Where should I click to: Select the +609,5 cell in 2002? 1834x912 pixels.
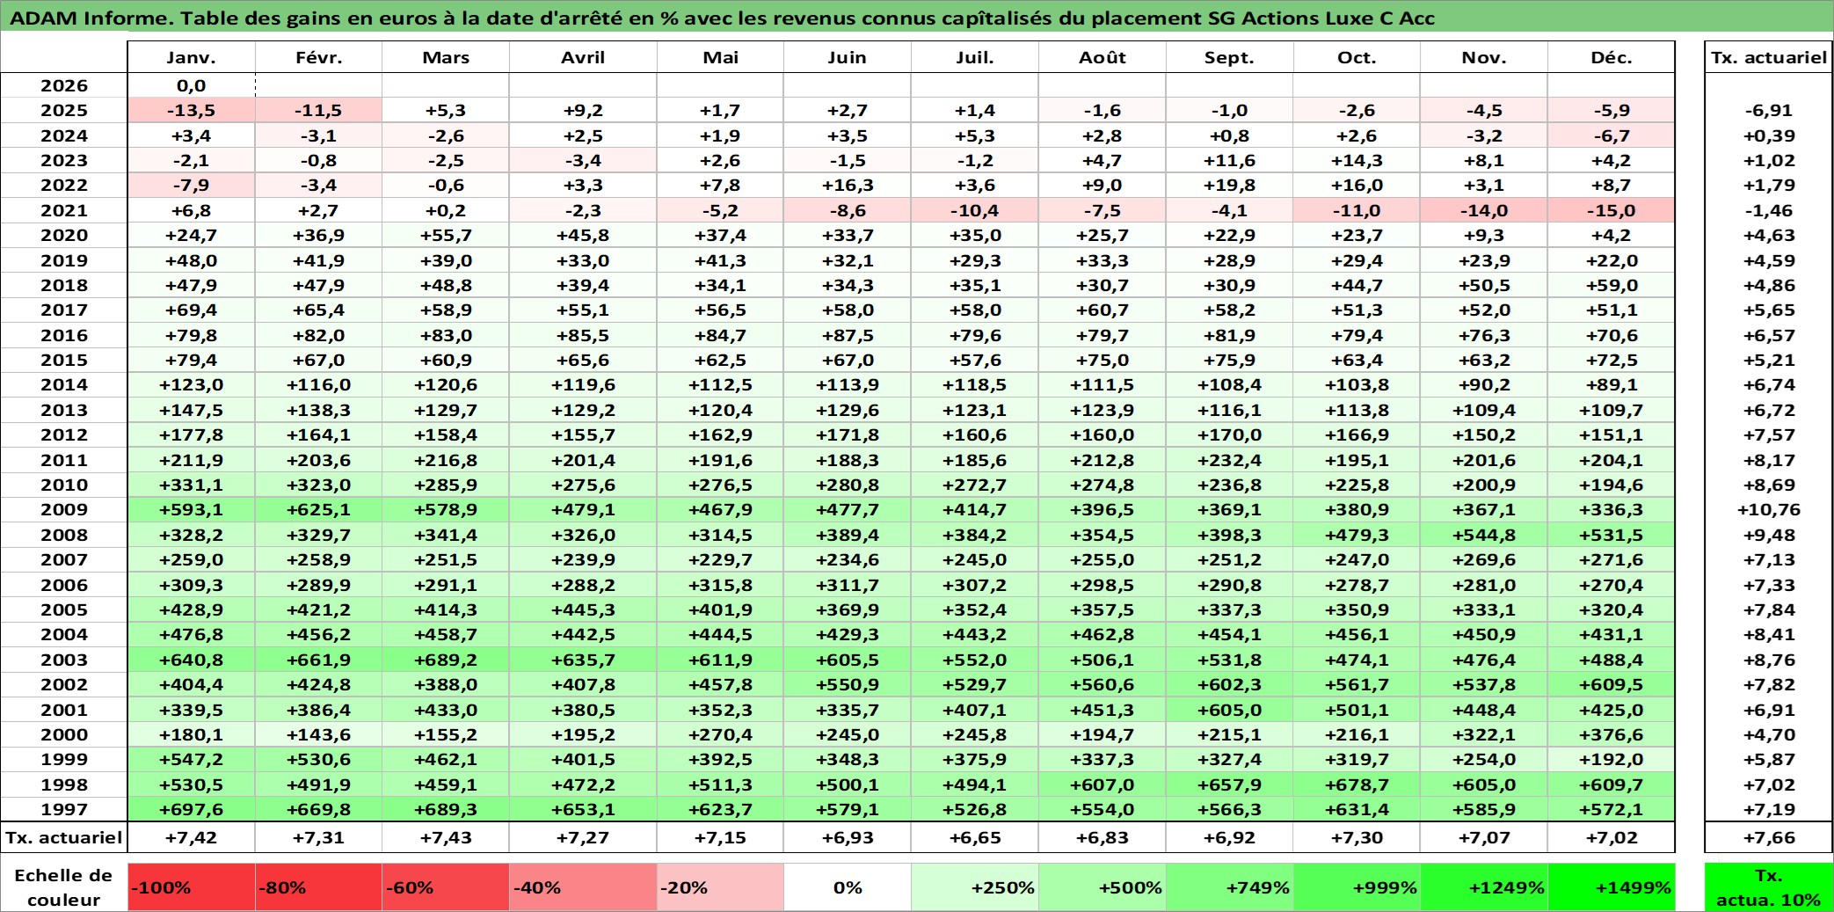[1612, 684]
